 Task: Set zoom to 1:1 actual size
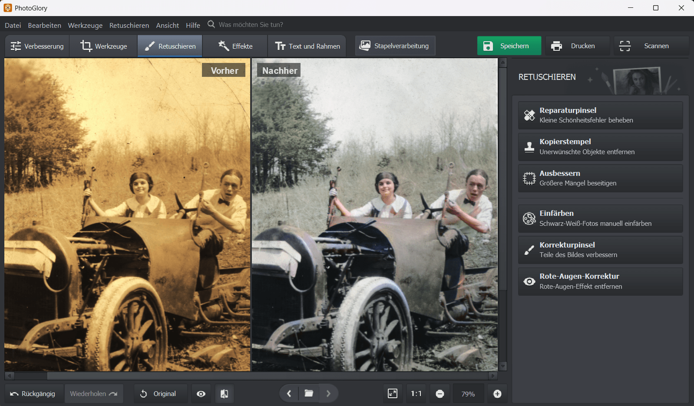click(x=416, y=394)
